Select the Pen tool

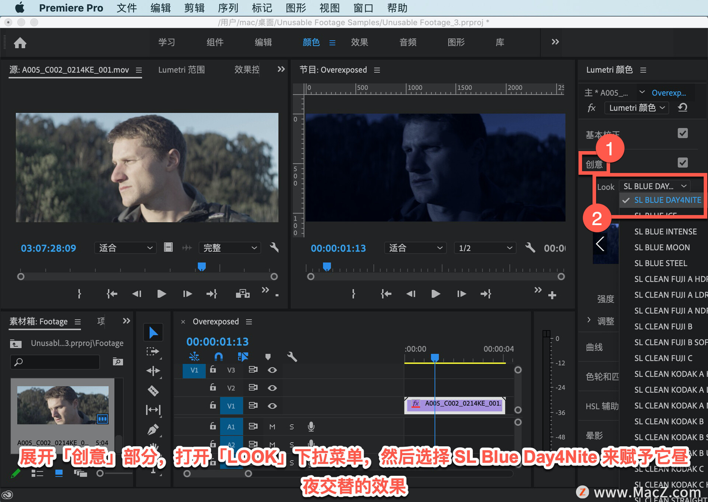153,429
